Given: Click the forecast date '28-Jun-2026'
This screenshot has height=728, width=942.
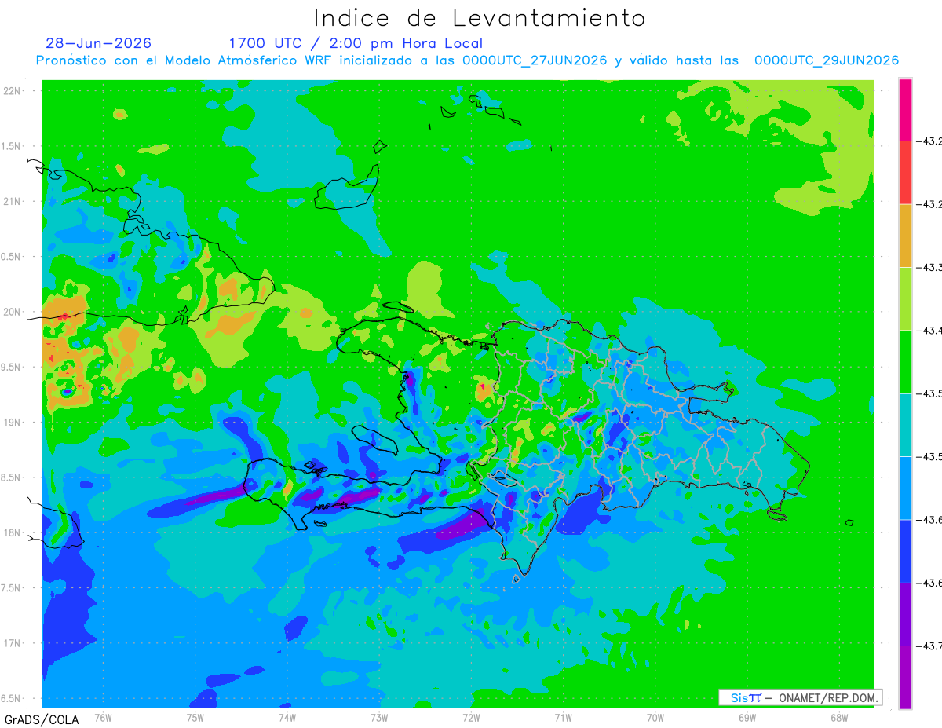Looking at the screenshot, I should 99,43.
